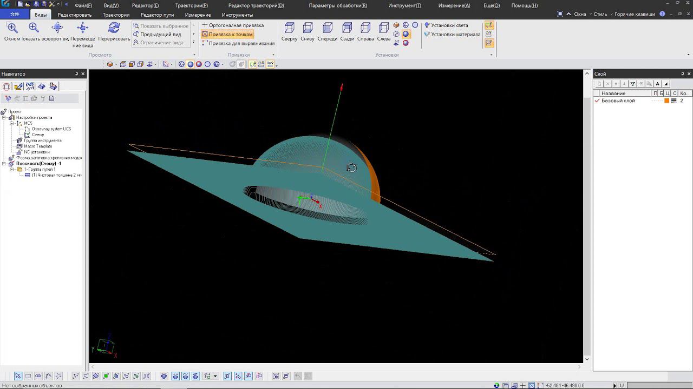This screenshot has width=693, height=389.
Task: Click the Перерисовать redraw icon
Action: (114, 28)
